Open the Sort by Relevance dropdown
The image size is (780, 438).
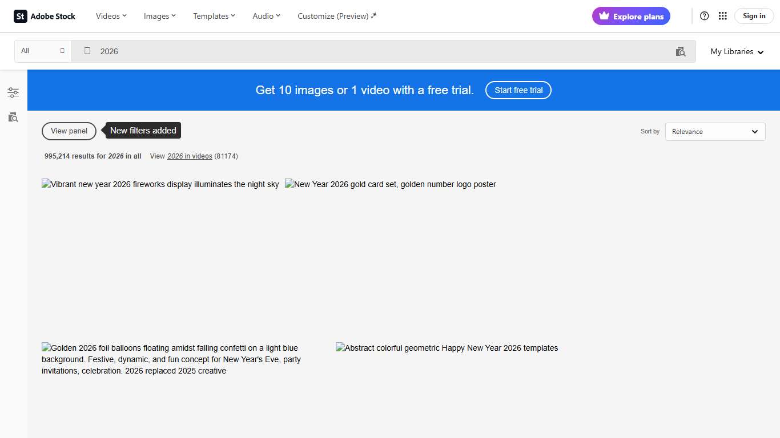[715, 132]
